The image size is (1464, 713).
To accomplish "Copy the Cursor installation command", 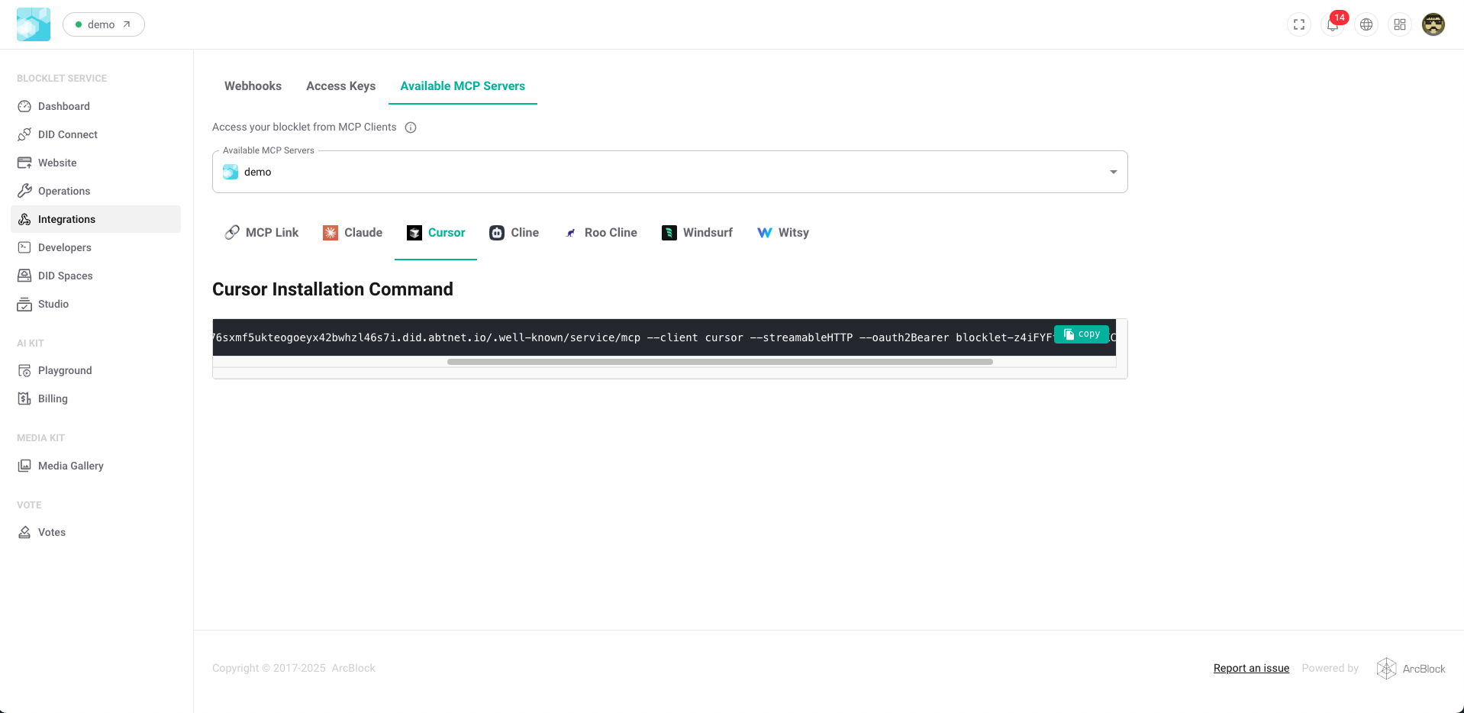I will [1082, 334].
